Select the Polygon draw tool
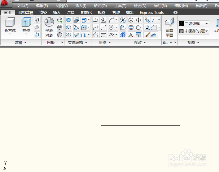 tap(96, 35)
